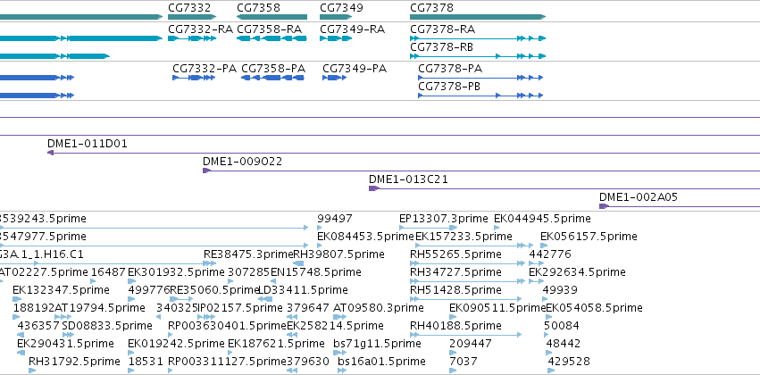
Task: Select the CG7332 gene label
Action: (189, 8)
